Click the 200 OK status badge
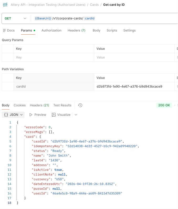 pyautogui.click(x=164, y=105)
